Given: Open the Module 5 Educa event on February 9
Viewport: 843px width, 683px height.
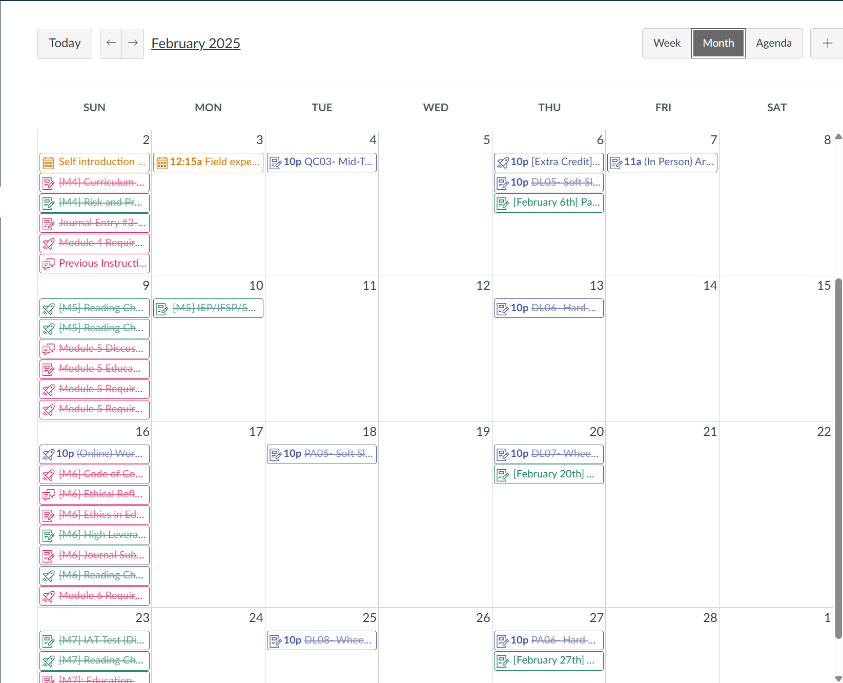Looking at the screenshot, I should coord(94,369).
